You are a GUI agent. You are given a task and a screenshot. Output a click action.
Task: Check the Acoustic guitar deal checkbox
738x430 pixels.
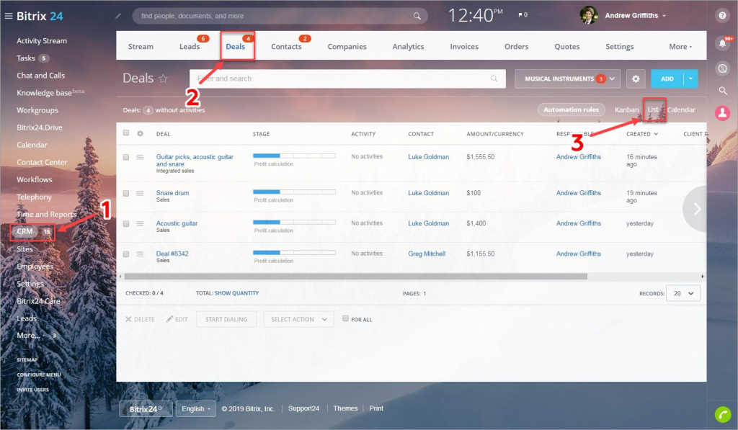[x=125, y=224]
